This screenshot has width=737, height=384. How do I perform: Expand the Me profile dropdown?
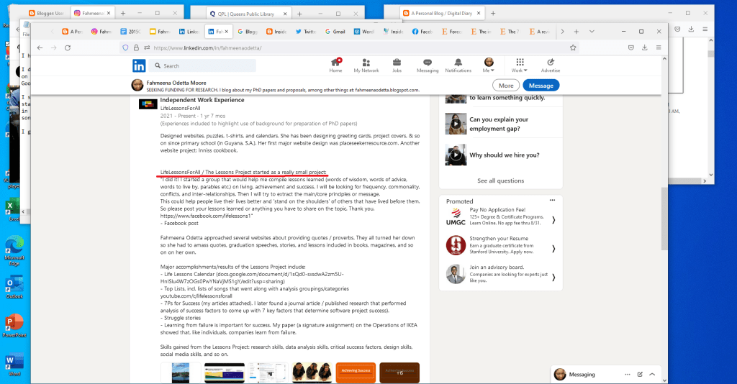tap(489, 65)
